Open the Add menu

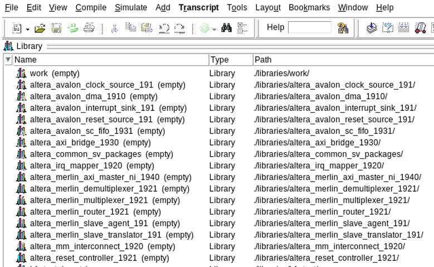163,7
